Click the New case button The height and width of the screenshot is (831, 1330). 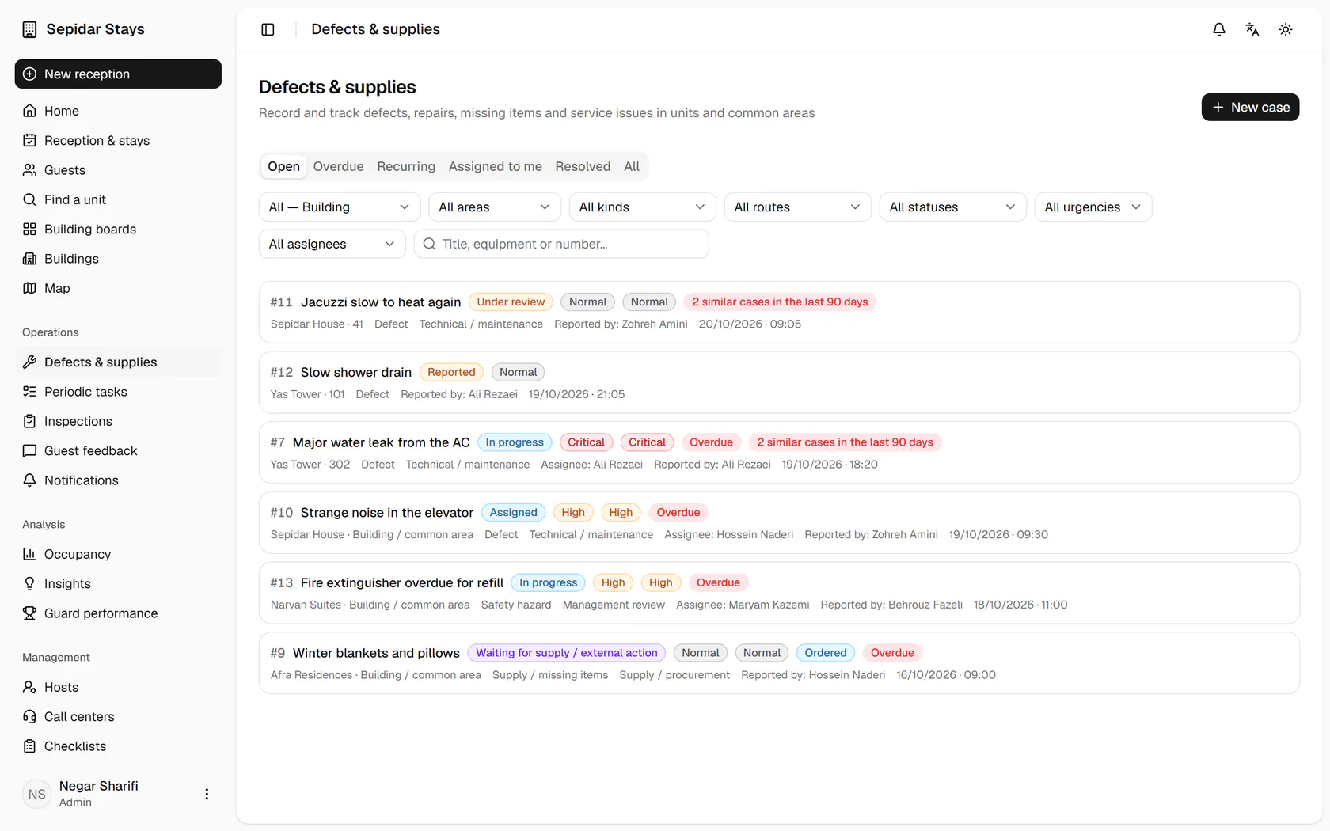tap(1250, 107)
